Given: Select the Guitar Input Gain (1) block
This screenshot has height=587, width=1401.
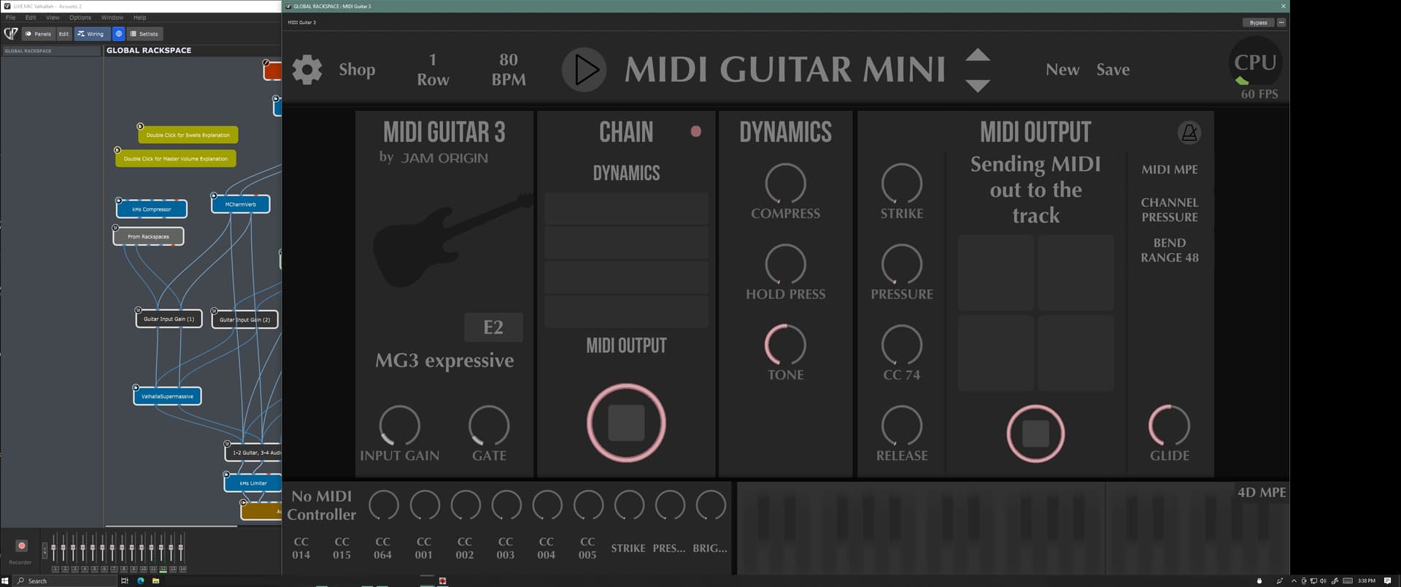Looking at the screenshot, I should pyautogui.click(x=169, y=319).
